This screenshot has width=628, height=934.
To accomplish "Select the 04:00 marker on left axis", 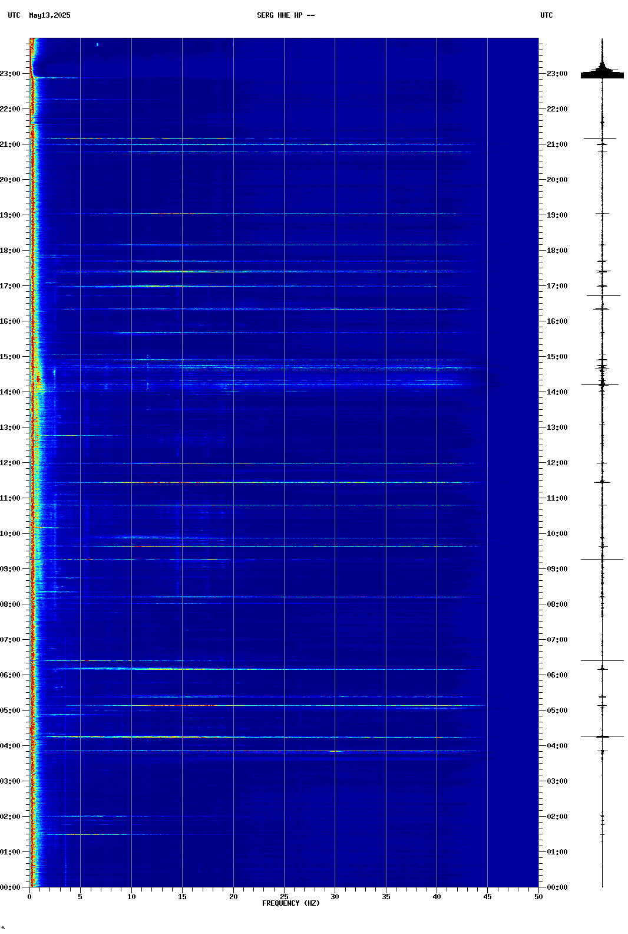I will [10, 746].
